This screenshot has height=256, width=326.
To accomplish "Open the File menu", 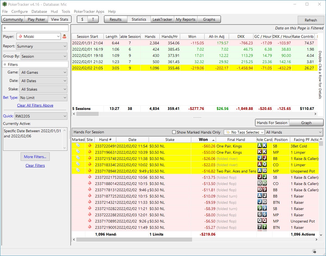I will coord(5,11).
